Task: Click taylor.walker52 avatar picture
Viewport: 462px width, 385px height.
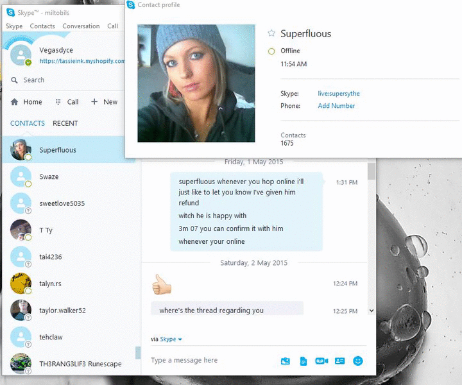Action: (x=21, y=310)
